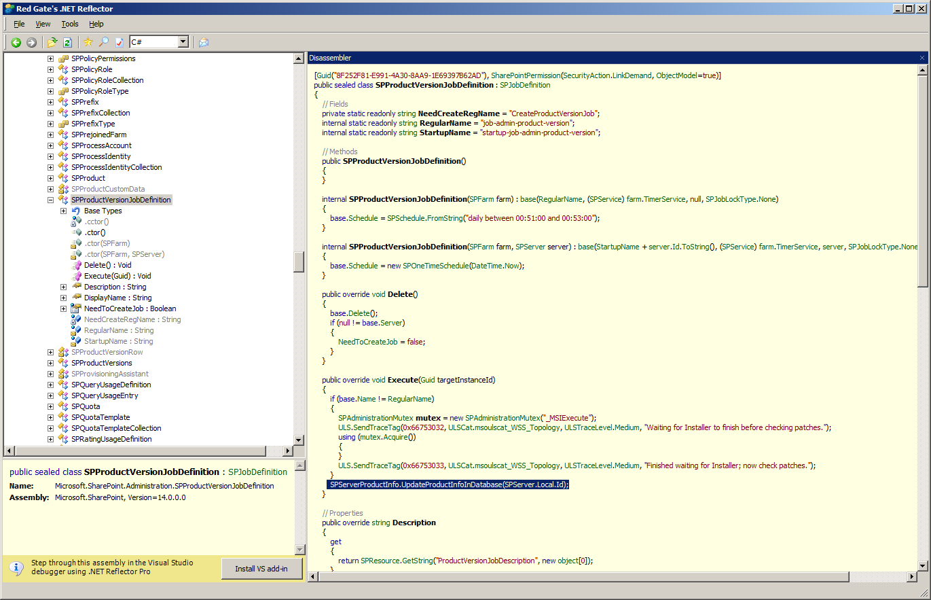Click the green Back navigation arrow

tap(16, 42)
